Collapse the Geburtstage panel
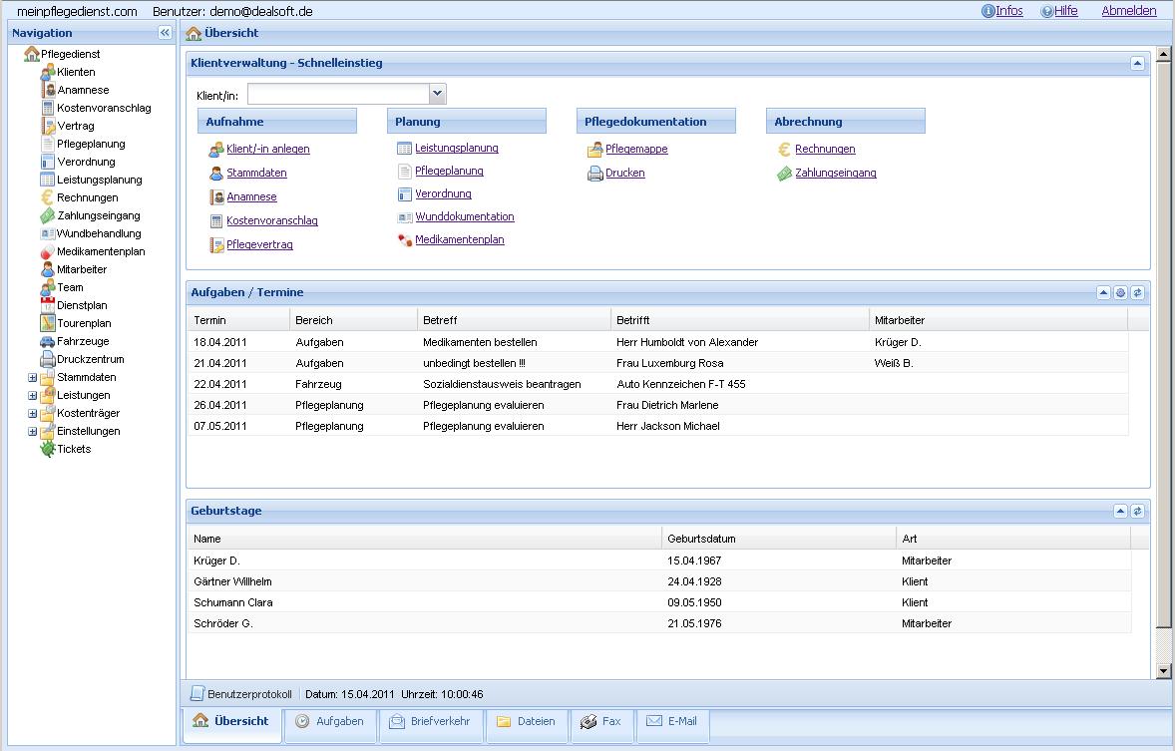 pyautogui.click(x=1120, y=512)
